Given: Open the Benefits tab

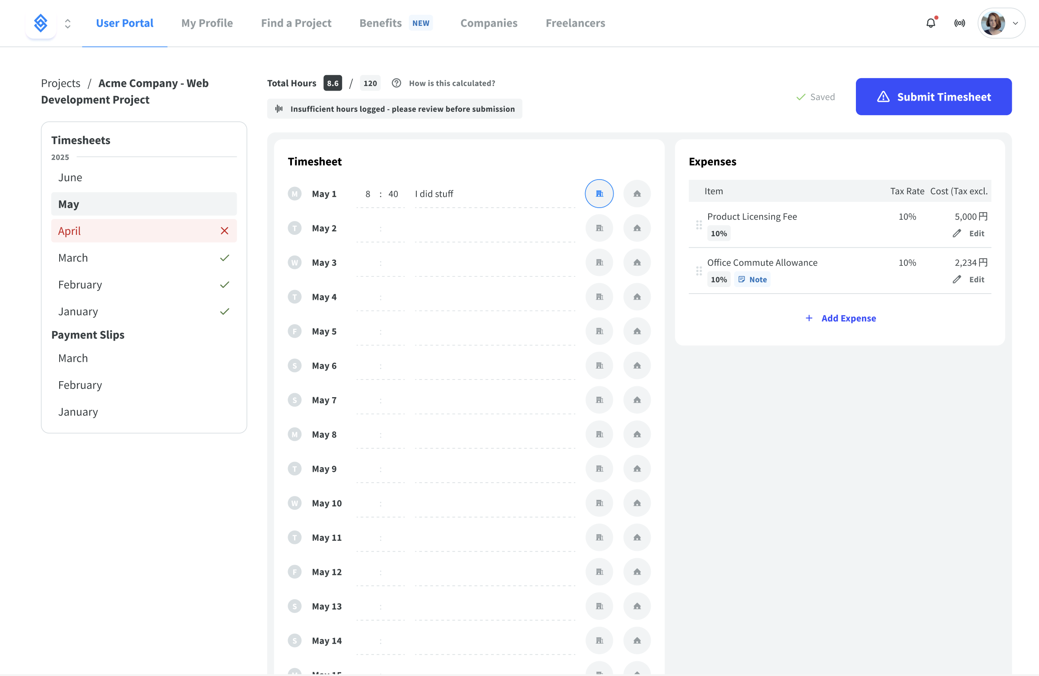Looking at the screenshot, I should (x=380, y=23).
